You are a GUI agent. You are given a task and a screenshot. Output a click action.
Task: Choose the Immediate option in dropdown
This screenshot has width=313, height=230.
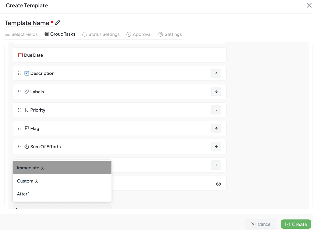pos(28,168)
